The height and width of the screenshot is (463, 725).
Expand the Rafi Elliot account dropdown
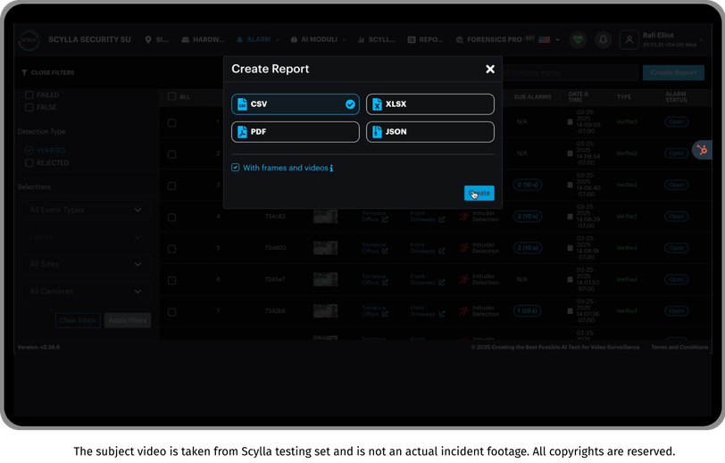(701, 40)
